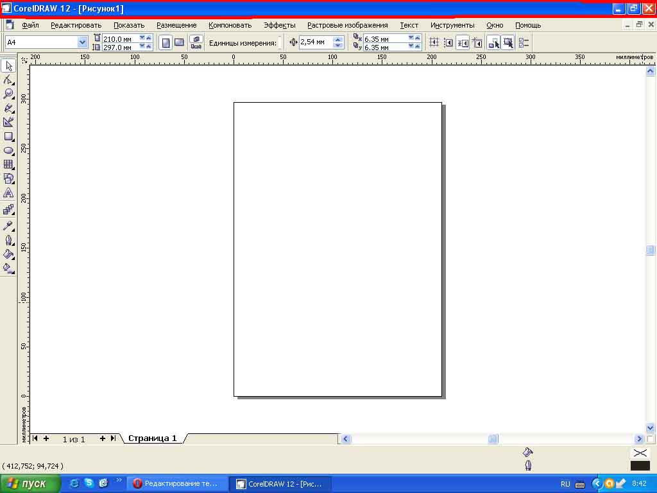The width and height of the screenshot is (657, 493).
Task: Select the Graph Paper grid tool
Action: tap(8, 164)
